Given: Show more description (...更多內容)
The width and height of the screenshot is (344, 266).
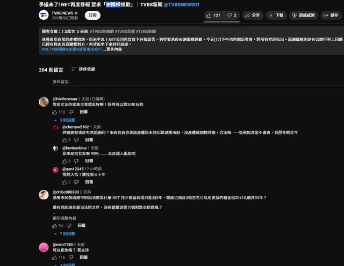Looking at the screenshot, I should click(112, 49).
